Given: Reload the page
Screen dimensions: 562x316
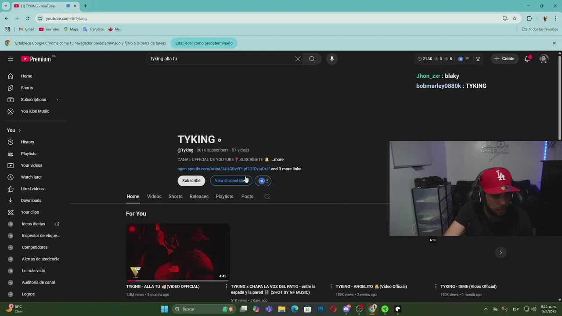Looking at the screenshot, I should coord(27,18).
